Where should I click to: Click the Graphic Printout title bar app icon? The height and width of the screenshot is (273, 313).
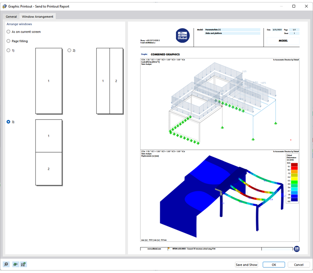[x=5, y=7]
